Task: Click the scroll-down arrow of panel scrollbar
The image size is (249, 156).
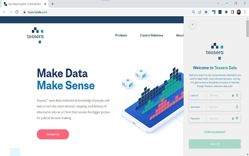Action: [247, 154]
